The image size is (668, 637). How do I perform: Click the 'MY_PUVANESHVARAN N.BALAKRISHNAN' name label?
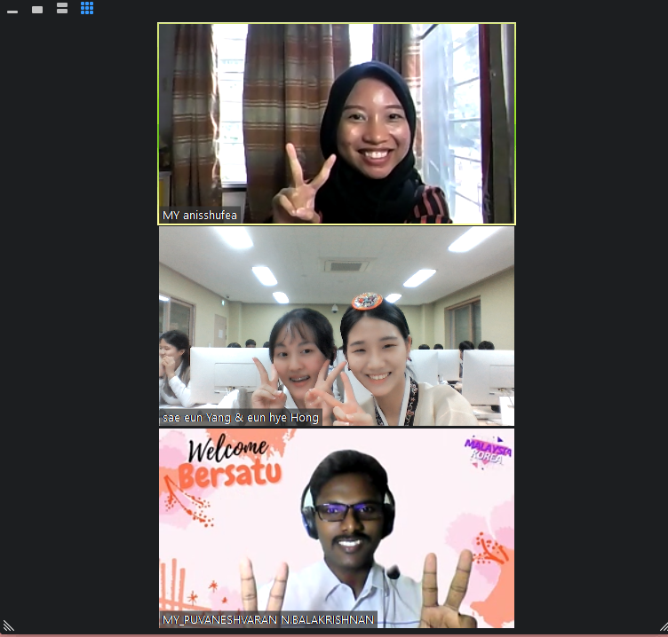tap(267, 619)
